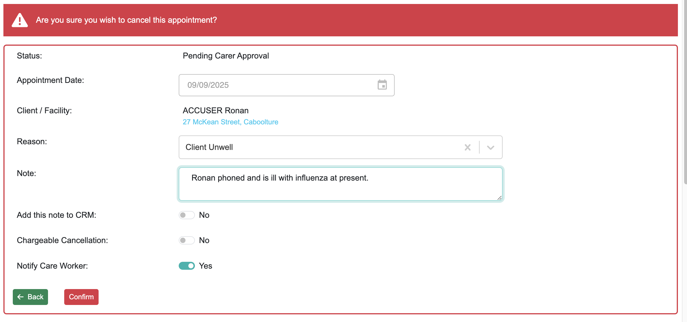Expand the Reason dropdown chevron

click(x=490, y=147)
